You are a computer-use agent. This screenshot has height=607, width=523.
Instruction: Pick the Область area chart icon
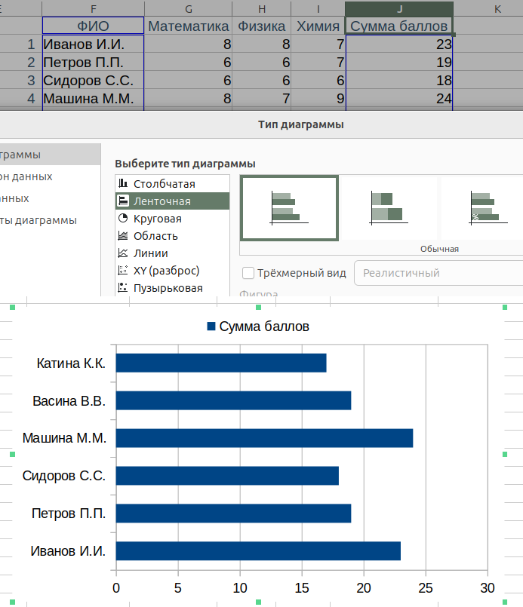[123, 236]
